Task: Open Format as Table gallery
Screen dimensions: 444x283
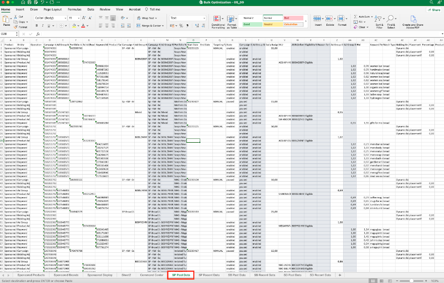Action: coord(232,22)
